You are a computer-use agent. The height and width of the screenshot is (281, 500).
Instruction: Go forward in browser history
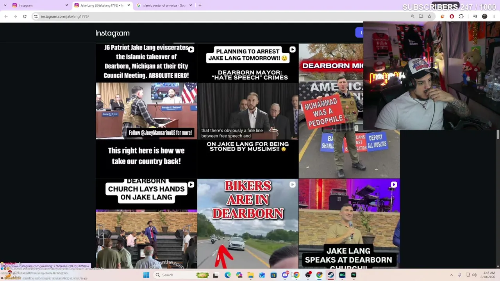point(15,16)
